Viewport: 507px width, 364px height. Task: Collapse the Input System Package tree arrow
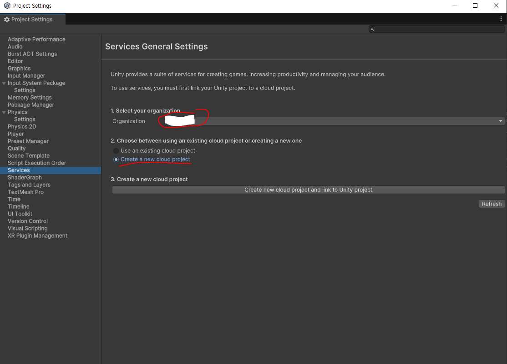[x=4, y=83]
